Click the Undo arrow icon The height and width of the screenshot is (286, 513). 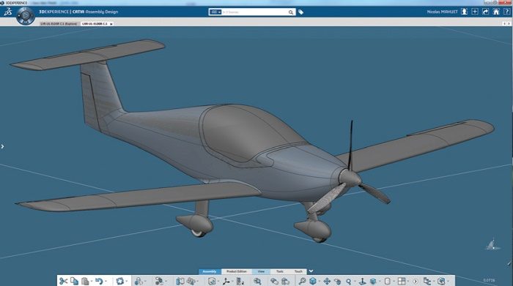tap(99, 281)
